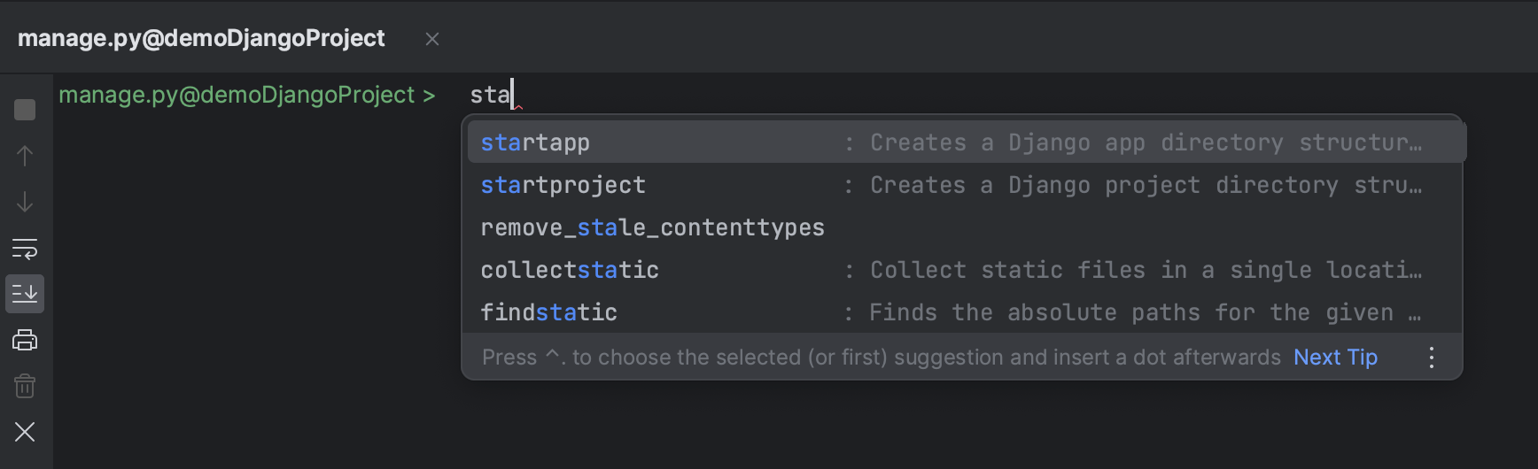Select findstatic in the completion list

pyautogui.click(x=548, y=312)
